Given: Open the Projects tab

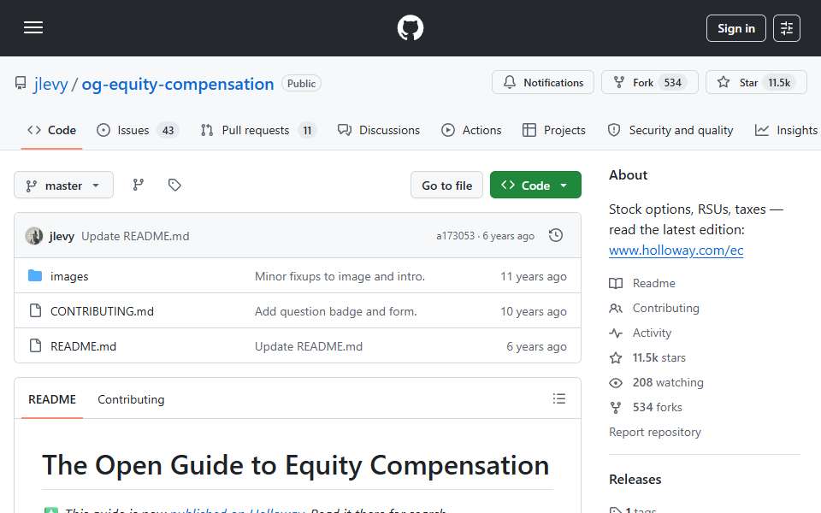Looking at the screenshot, I should coord(554,130).
